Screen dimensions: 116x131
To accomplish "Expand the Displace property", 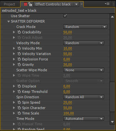I will coord(14,86).
